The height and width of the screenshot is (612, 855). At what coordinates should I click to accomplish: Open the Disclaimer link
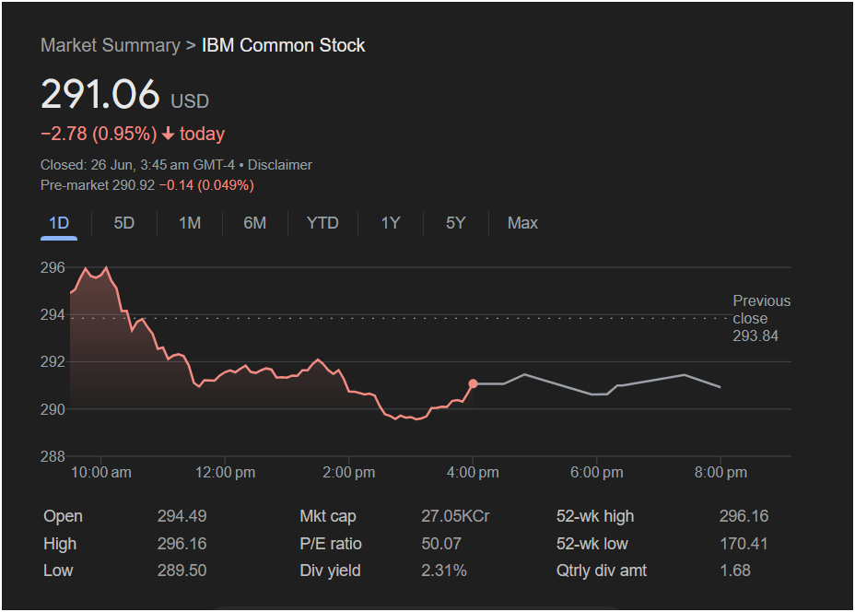pos(280,165)
